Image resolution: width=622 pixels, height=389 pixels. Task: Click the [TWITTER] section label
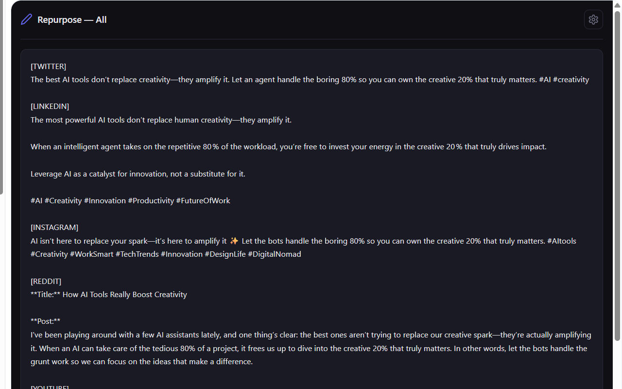pos(48,66)
